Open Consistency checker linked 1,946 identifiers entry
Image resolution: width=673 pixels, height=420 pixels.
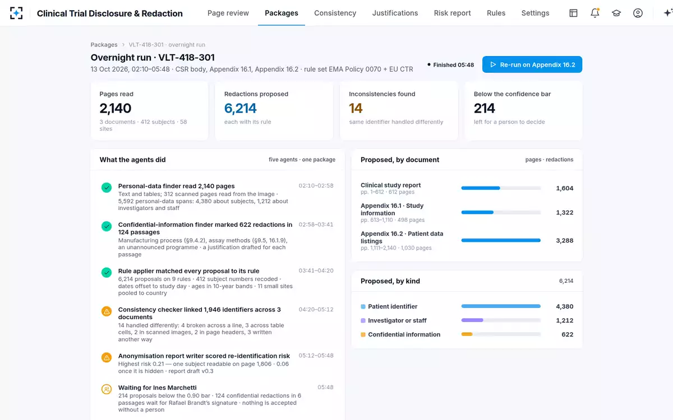(x=218, y=324)
